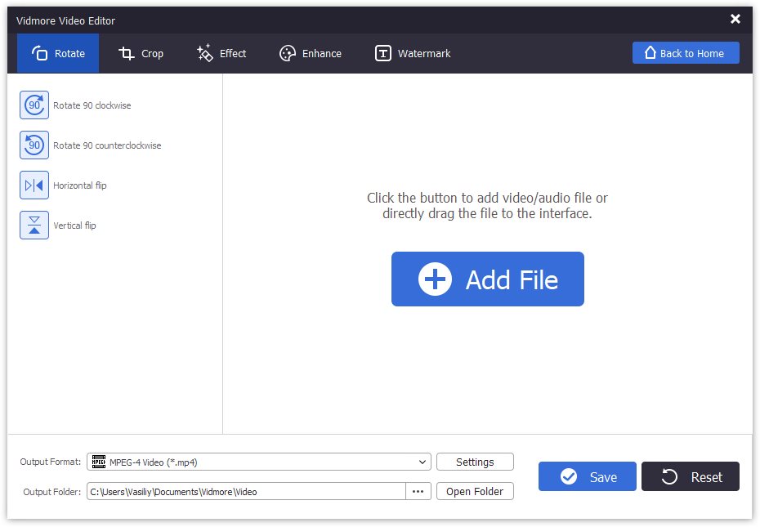
Task: Apply a Vertical flip
Action: click(34, 225)
